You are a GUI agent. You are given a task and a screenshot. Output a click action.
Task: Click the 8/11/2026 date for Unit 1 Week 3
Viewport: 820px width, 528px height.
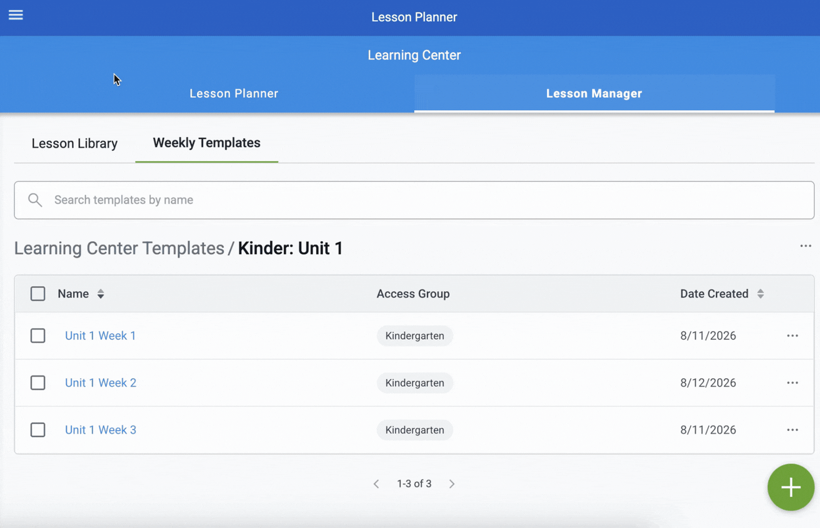pos(708,430)
